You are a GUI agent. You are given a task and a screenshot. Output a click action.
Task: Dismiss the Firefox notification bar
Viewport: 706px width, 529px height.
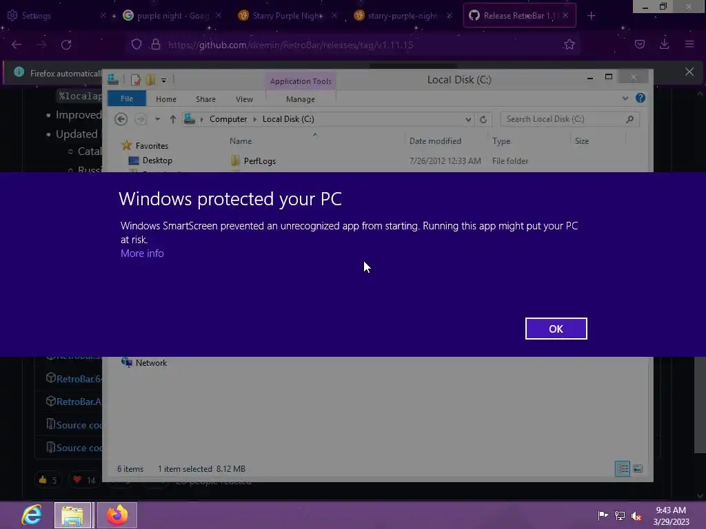coord(689,72)
